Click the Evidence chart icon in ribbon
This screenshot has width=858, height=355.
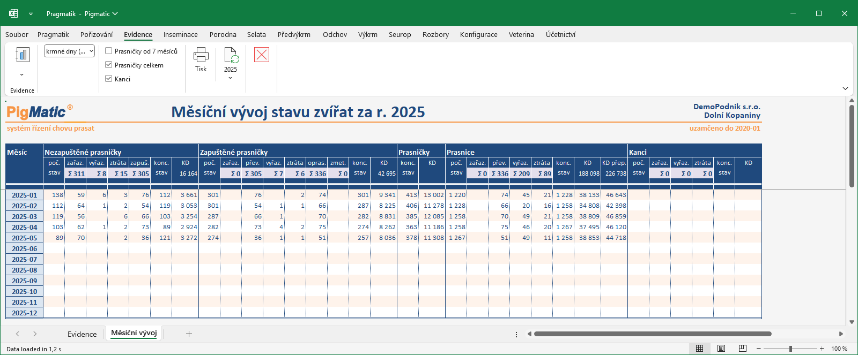(22, 55)
